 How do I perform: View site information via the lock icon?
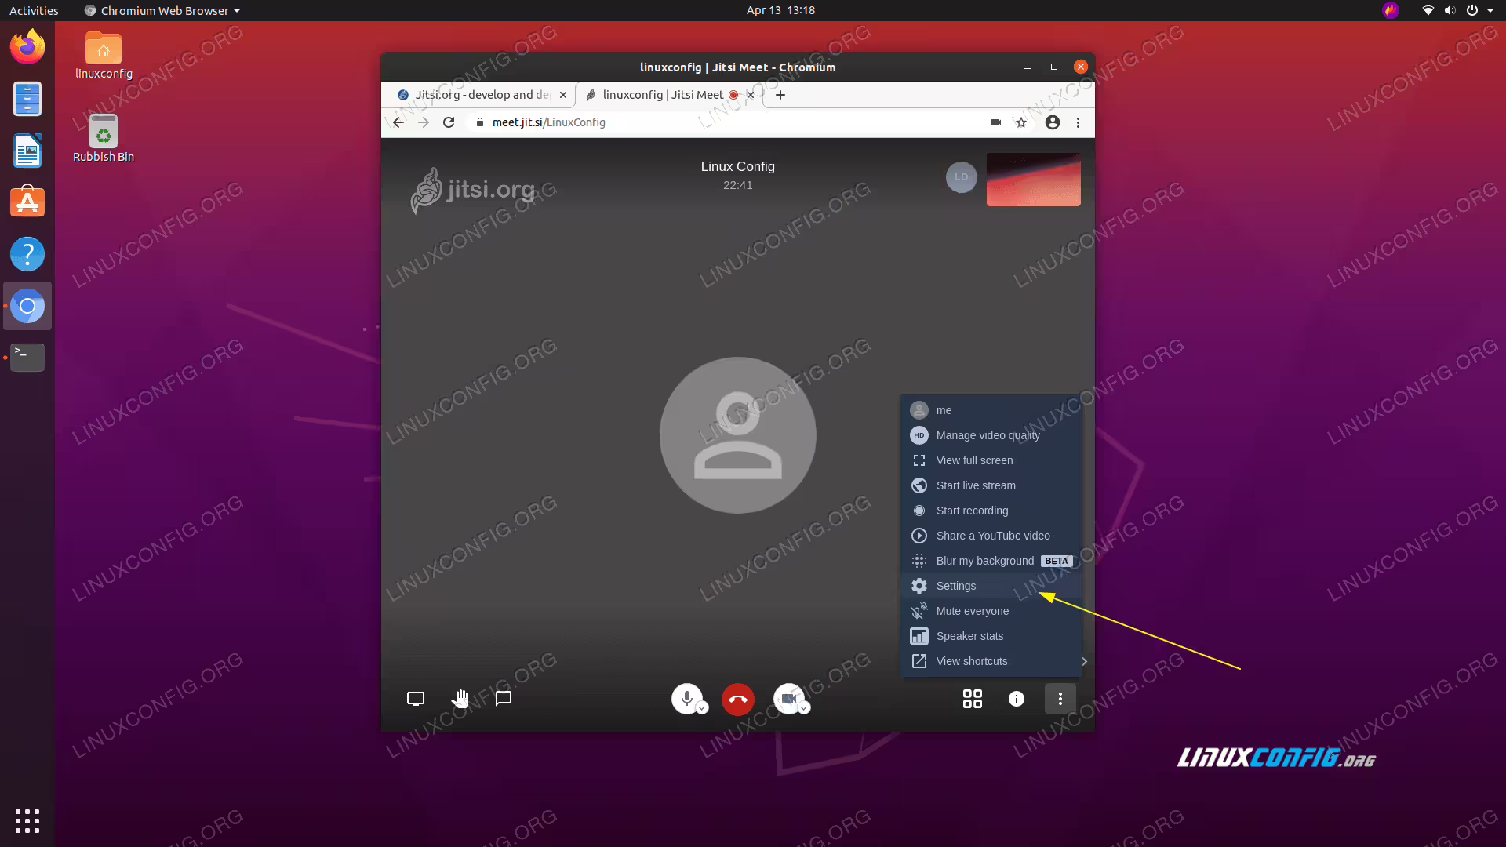[480, 122]
